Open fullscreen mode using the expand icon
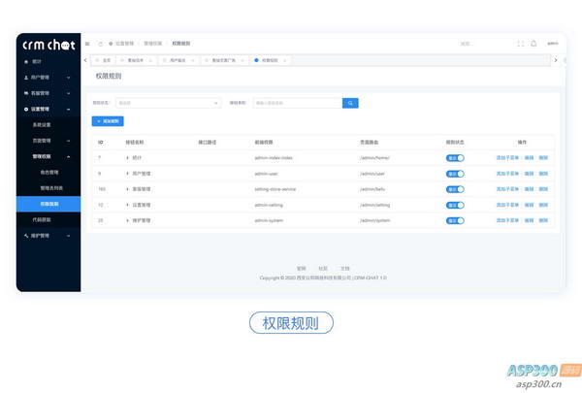The width and height of the screenshot is (582, 393). pyautogui.click(x=520, y=44)
